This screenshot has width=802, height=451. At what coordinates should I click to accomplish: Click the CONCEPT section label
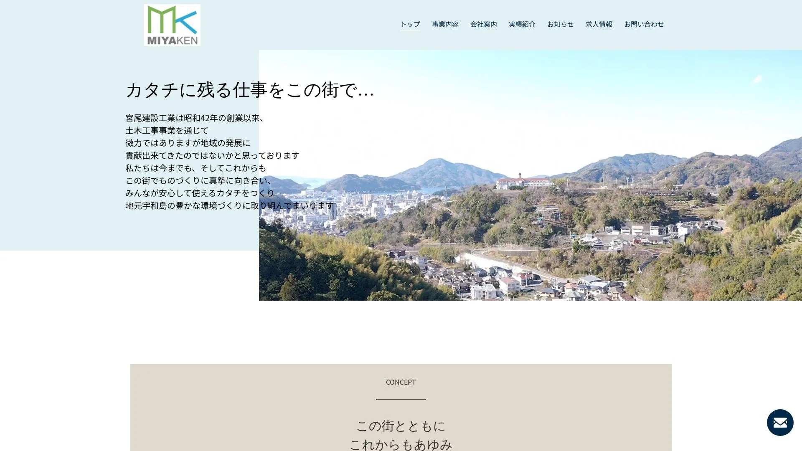click(401, 382)
